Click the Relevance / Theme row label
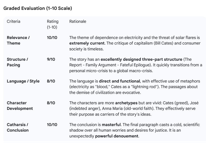This screenshot has width=206, height=143. click(18, 40)
